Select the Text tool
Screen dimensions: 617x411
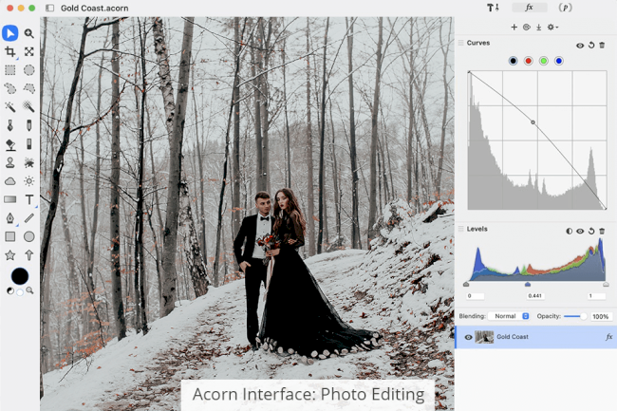coord(28,199)
